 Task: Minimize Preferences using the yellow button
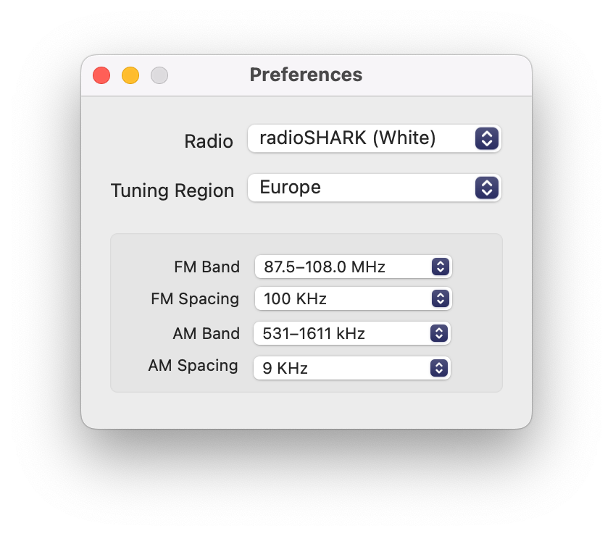130,75
